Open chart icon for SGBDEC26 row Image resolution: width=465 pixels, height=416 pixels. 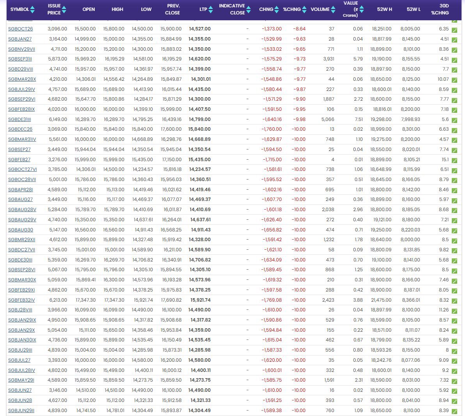[454, 131]
